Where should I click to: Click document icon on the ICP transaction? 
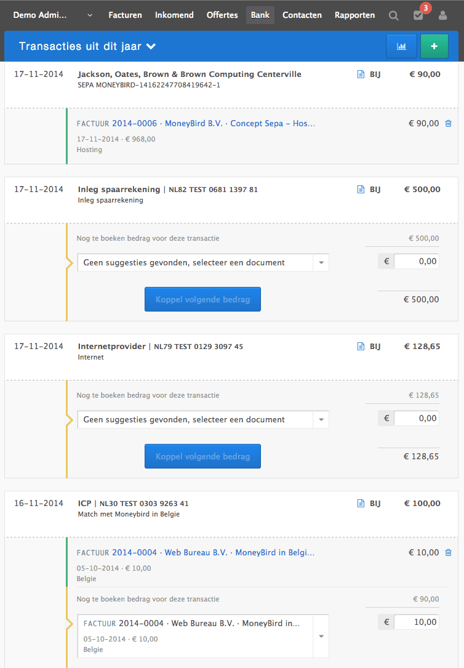click(361, 504)
